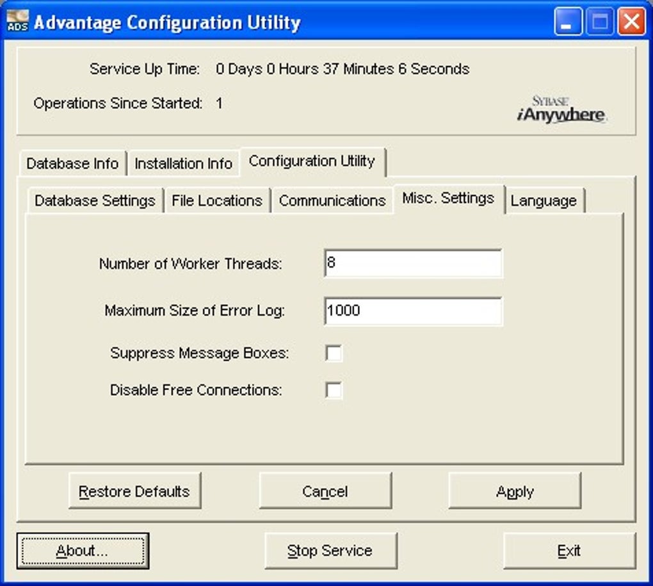Open the About dialog
This screenshot has height=586, width=653.
(x=83, y=550)
